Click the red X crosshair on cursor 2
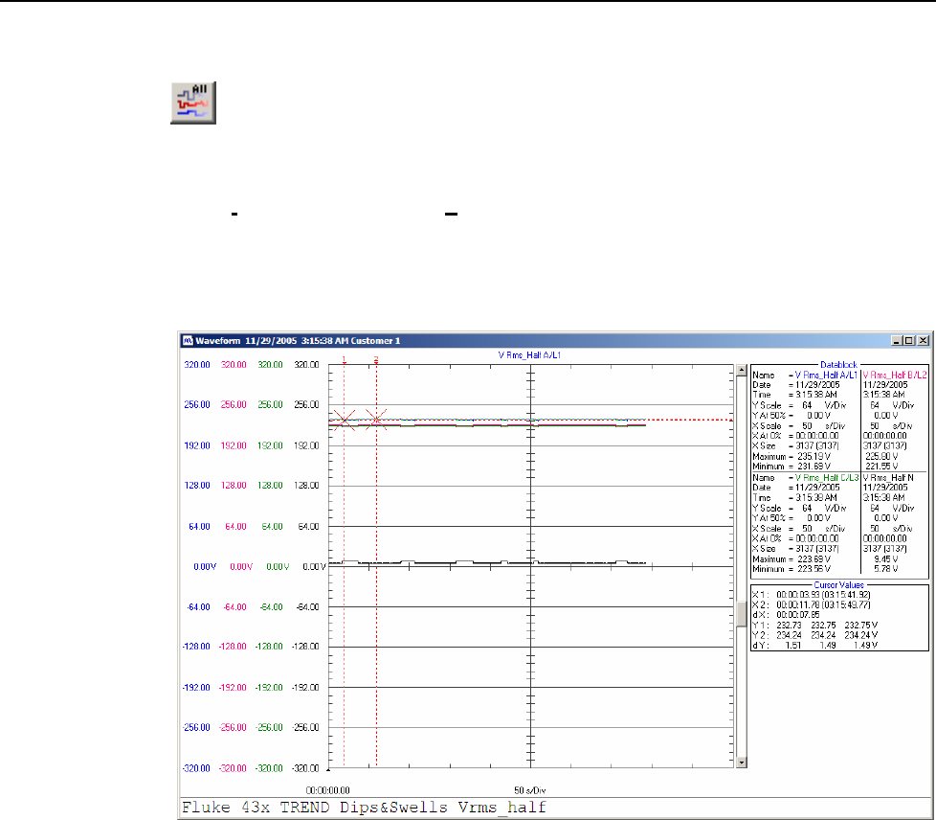The image size is (936, 820). click(376, 420)
